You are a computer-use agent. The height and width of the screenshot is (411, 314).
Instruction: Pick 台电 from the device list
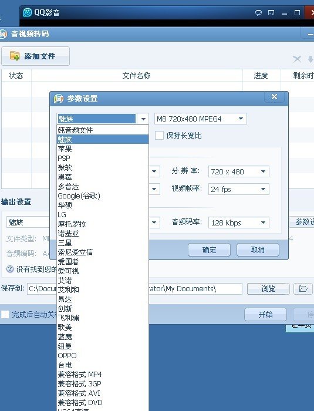pyautogui.click(x=103, y=365)
